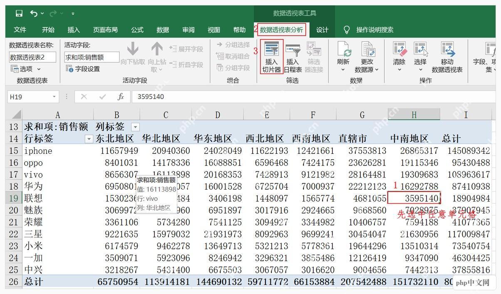Open the 行标签 filter dropdown
Viewport: 501px width, 294px height.
point(89,139)
